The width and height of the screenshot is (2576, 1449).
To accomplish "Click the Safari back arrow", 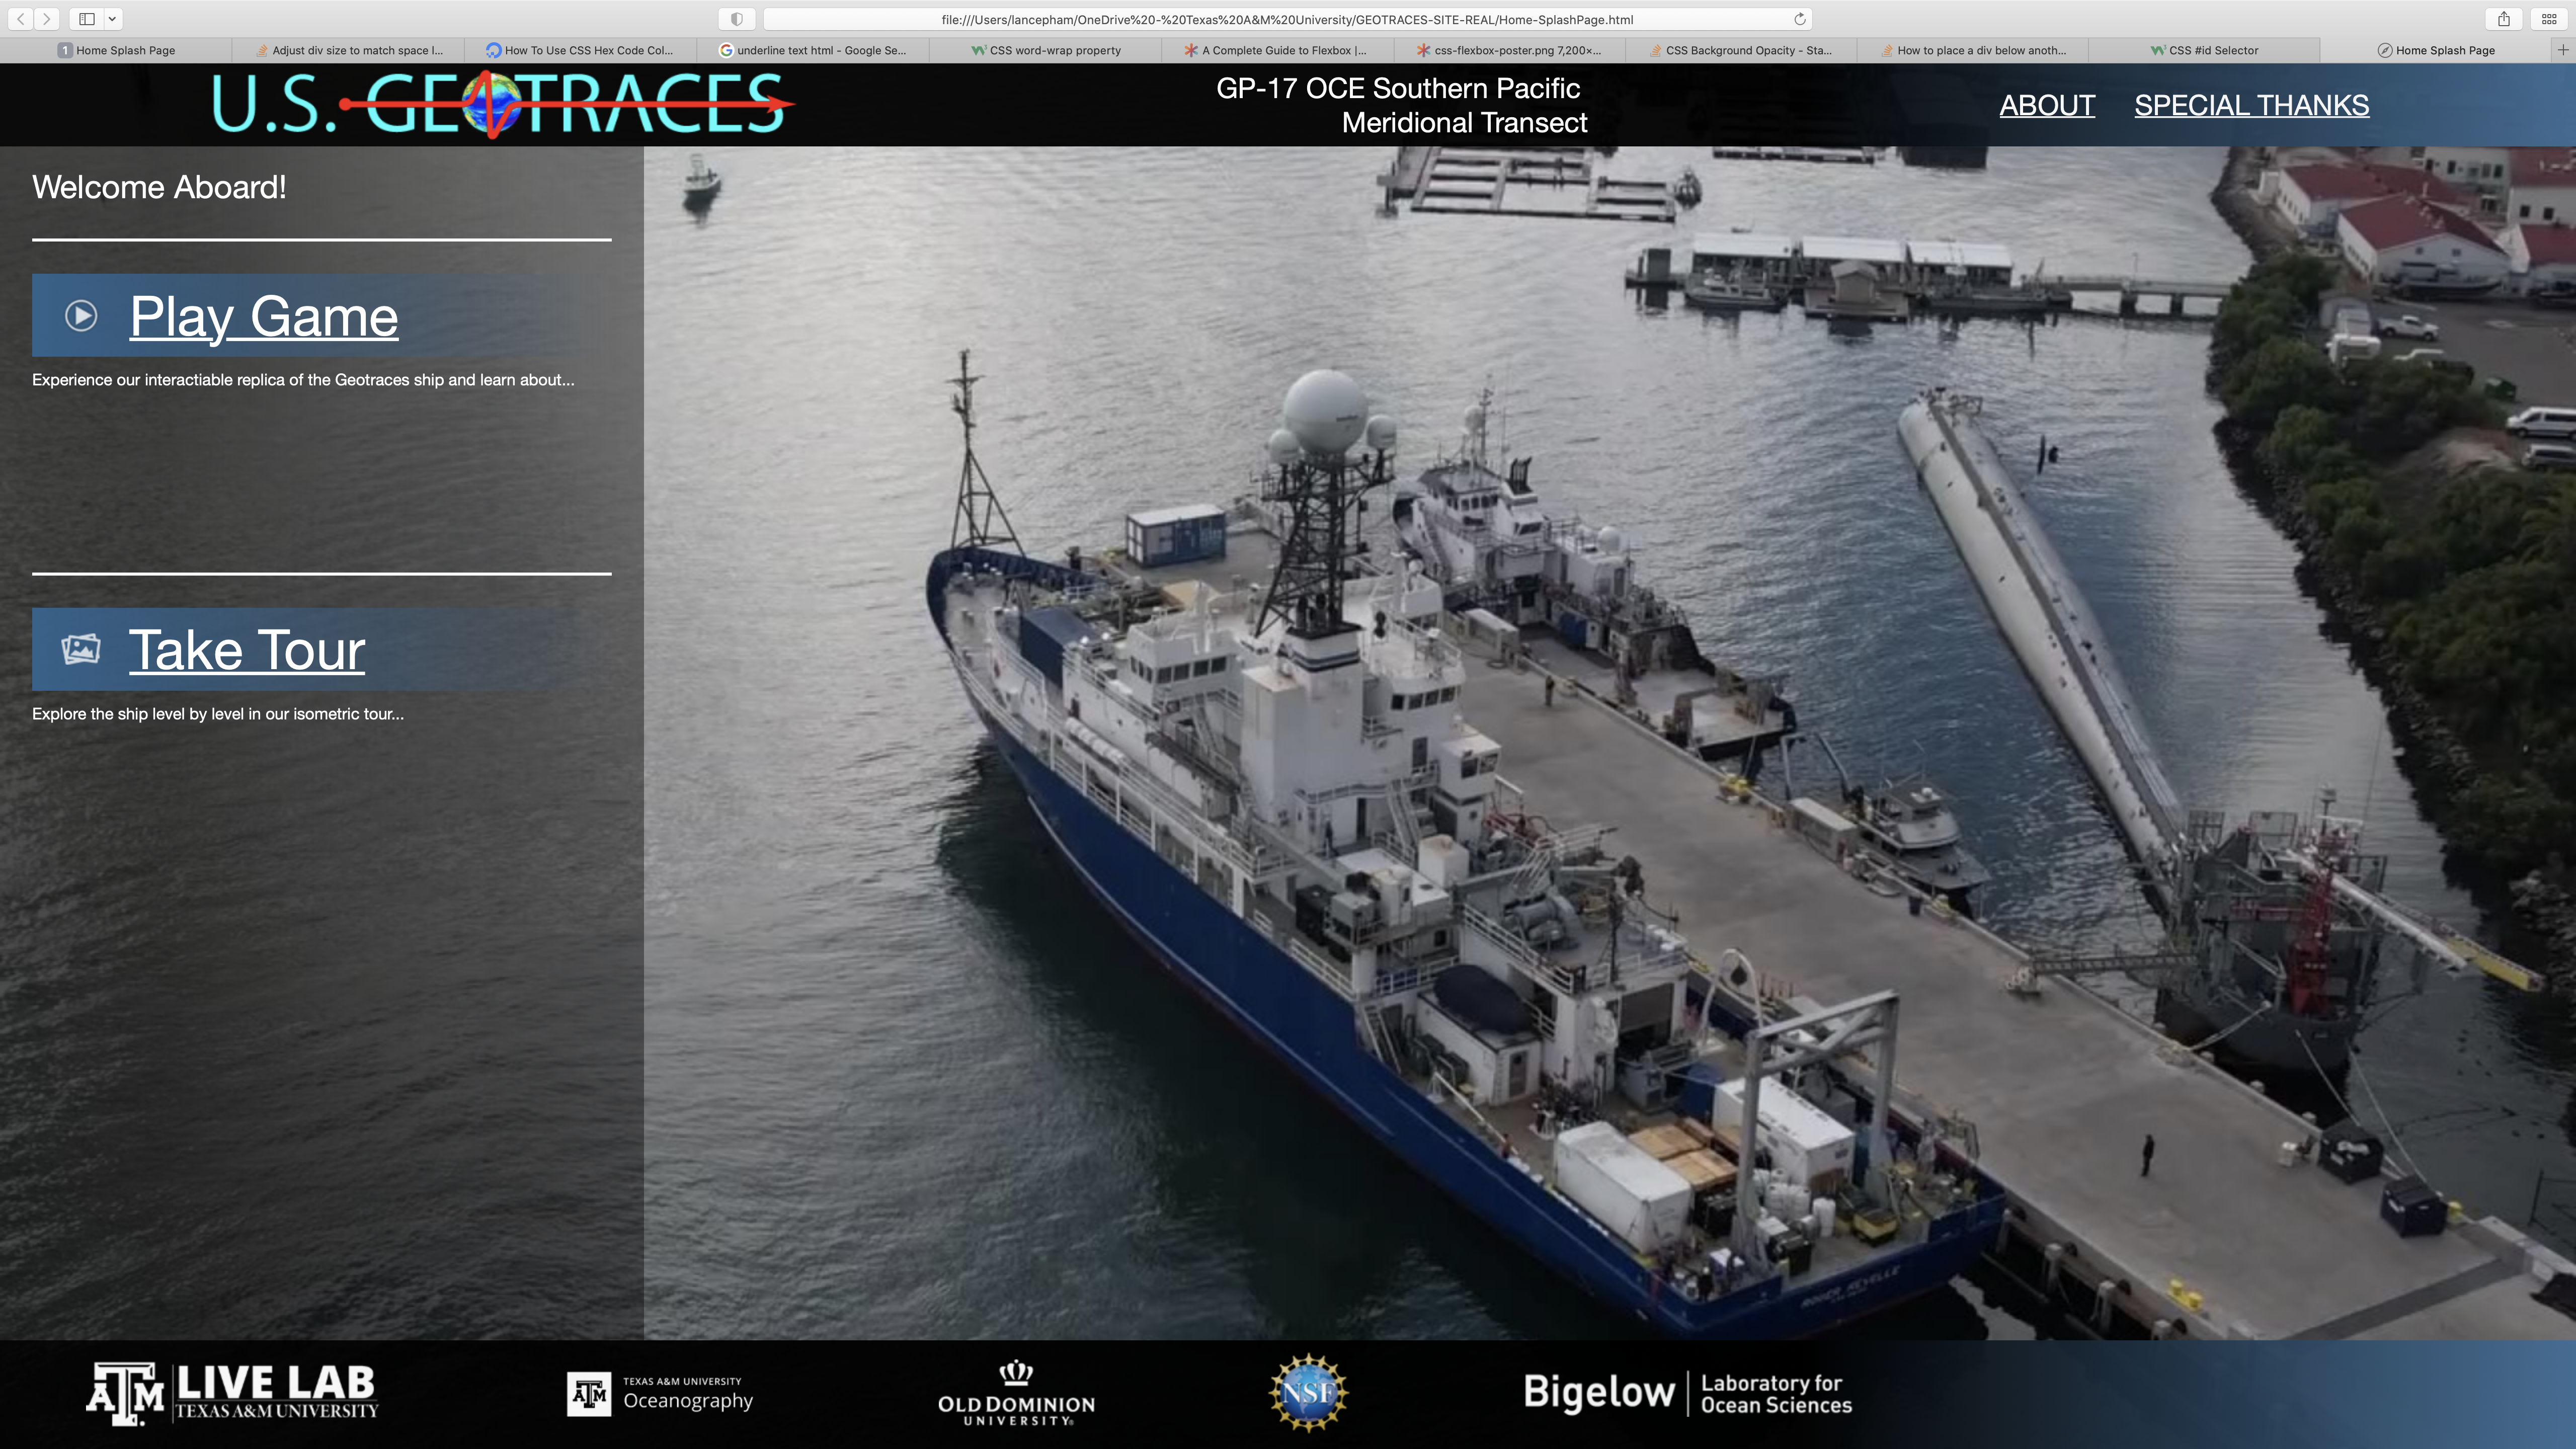I will (21, 19).
